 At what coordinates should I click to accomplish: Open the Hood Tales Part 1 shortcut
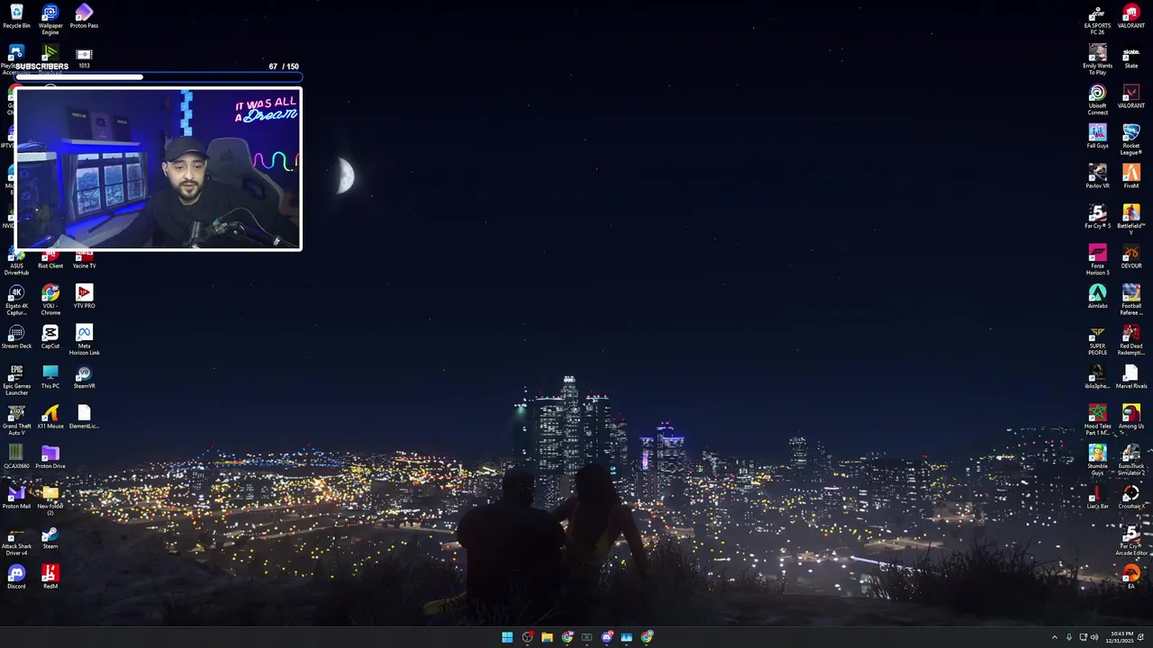pyautogui.click(x=1097, y=420)
